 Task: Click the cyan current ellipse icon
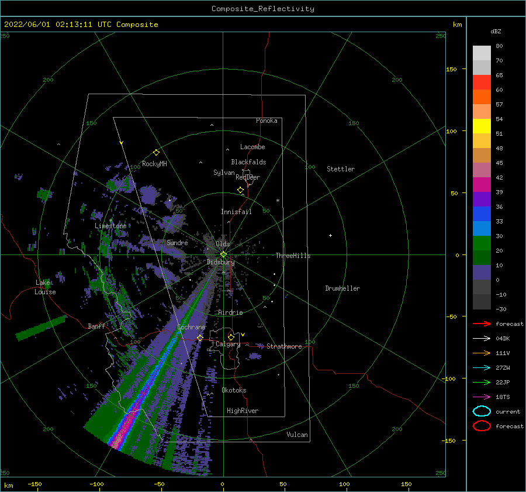(482, 411)
